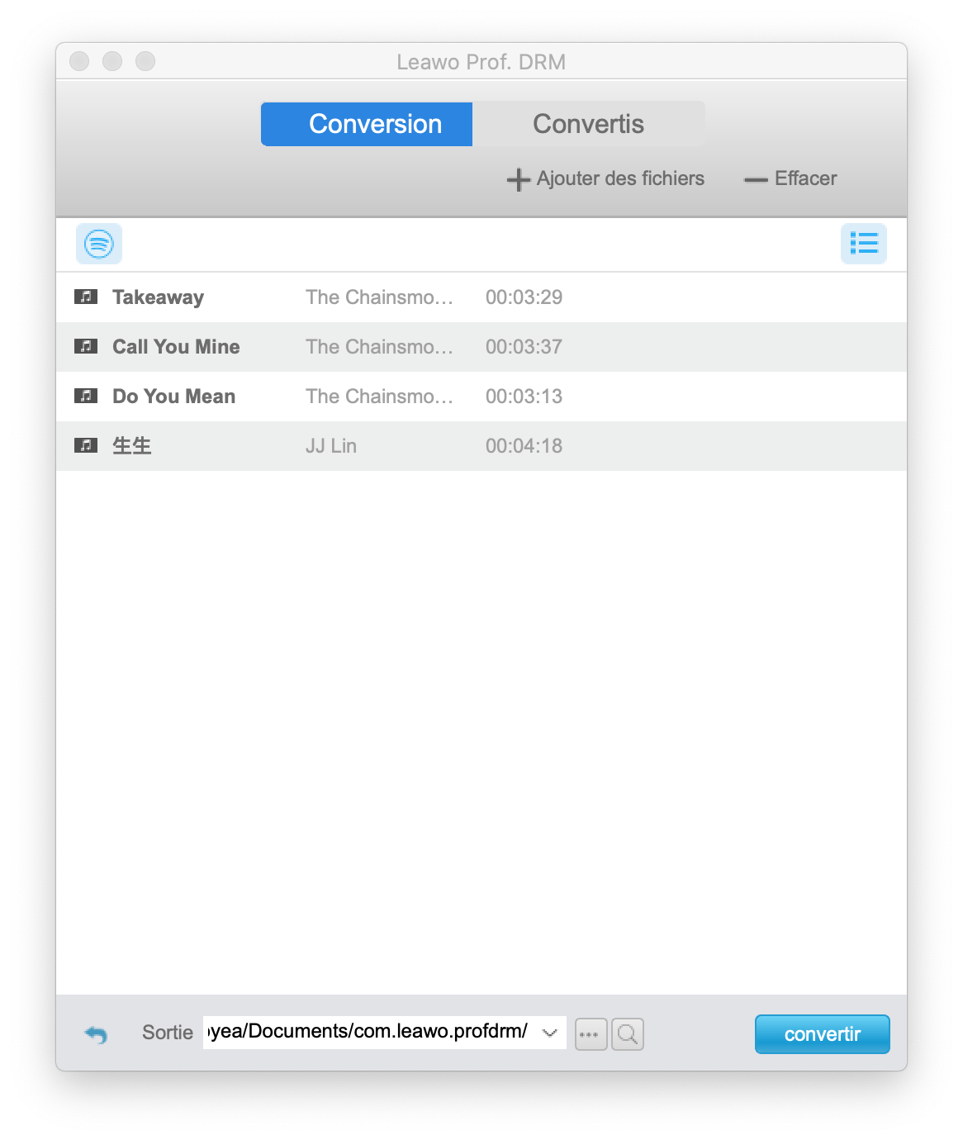This screenshot has height=1140, width=963.
Task: Click artist text in Call You Mine row
Action: (x=379, y=347)
